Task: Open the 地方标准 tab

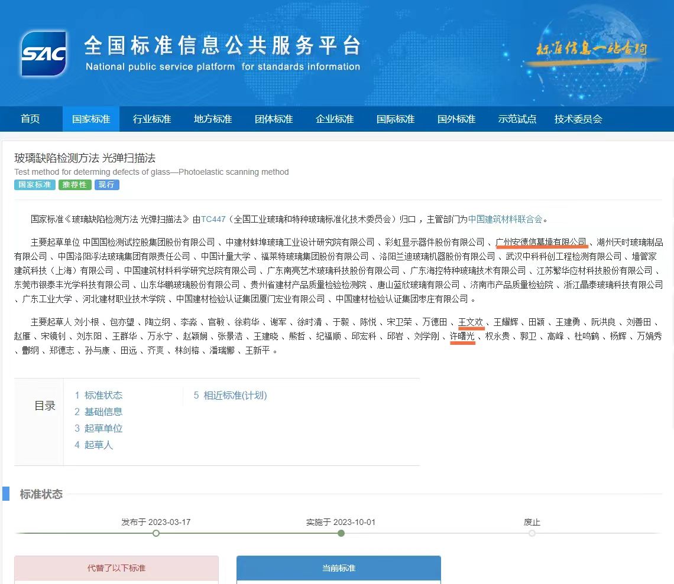Action: (213, 119)
